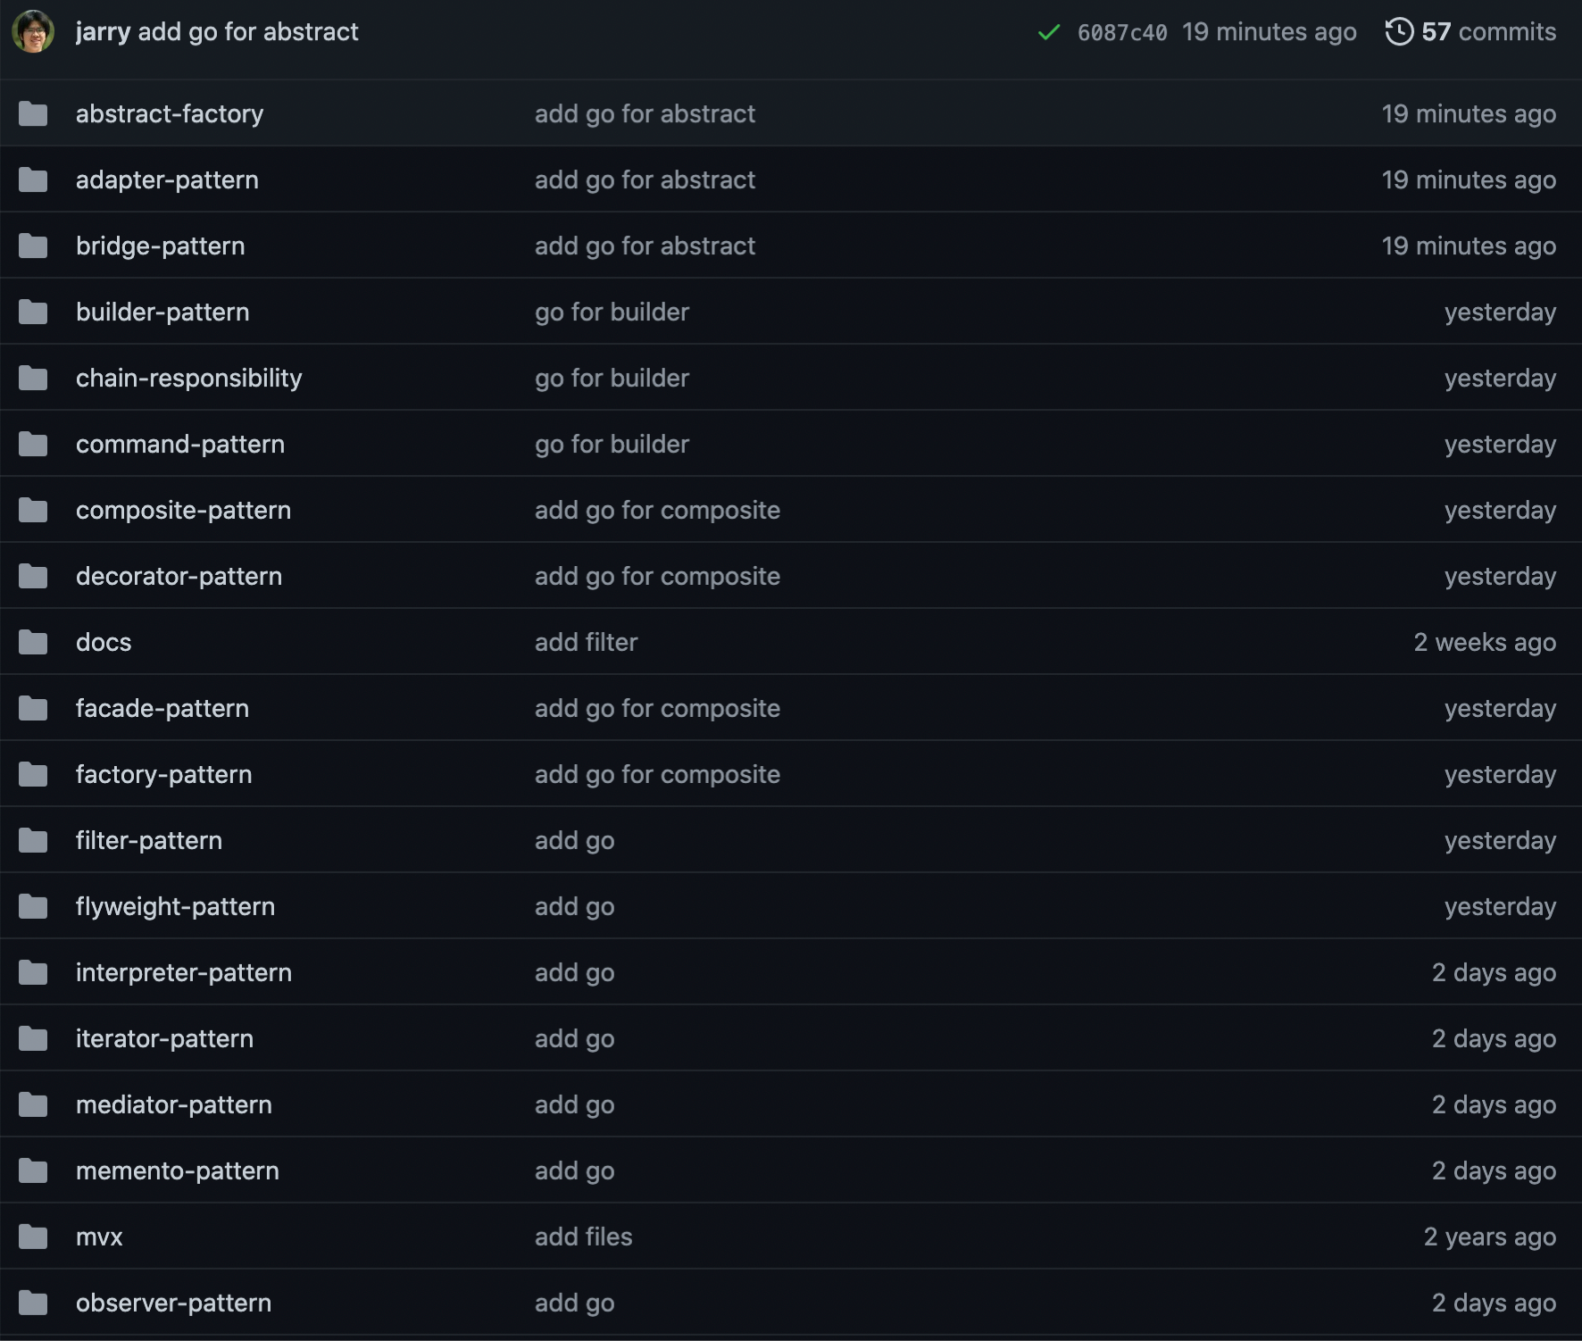Navigate into chain-responsibility folder

coord(188,379)
